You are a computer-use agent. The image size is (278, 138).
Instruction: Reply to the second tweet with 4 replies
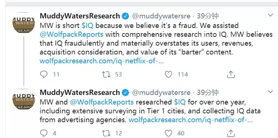pyautogui.click(x=43, y=133)
